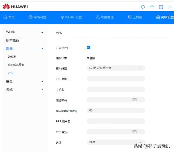Open the 终端管理 tab
This screenshot has width=174, height=152.
[105, 17]
